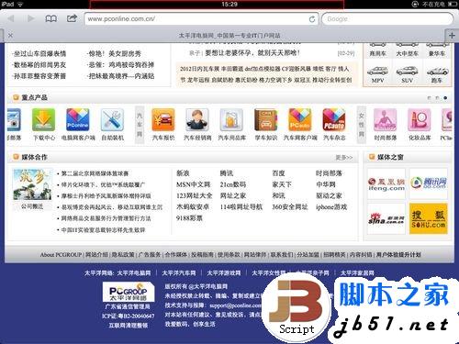Image resolution: width=459 pixels, height=344 pixels.
Task: Tap the PCGROUP 太平洋网络 logo
Action: coord(128,292)
